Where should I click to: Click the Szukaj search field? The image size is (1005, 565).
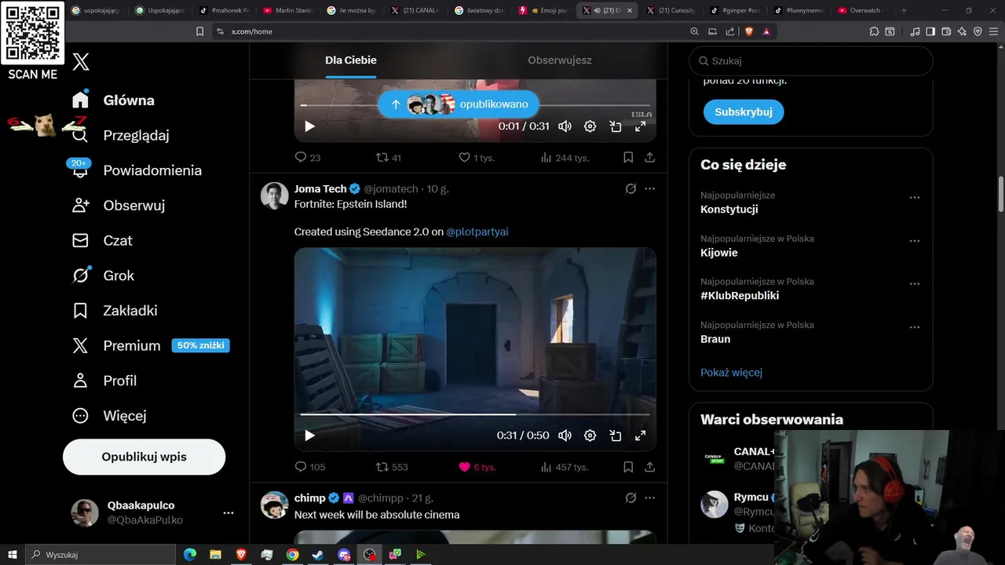[811, 60]
